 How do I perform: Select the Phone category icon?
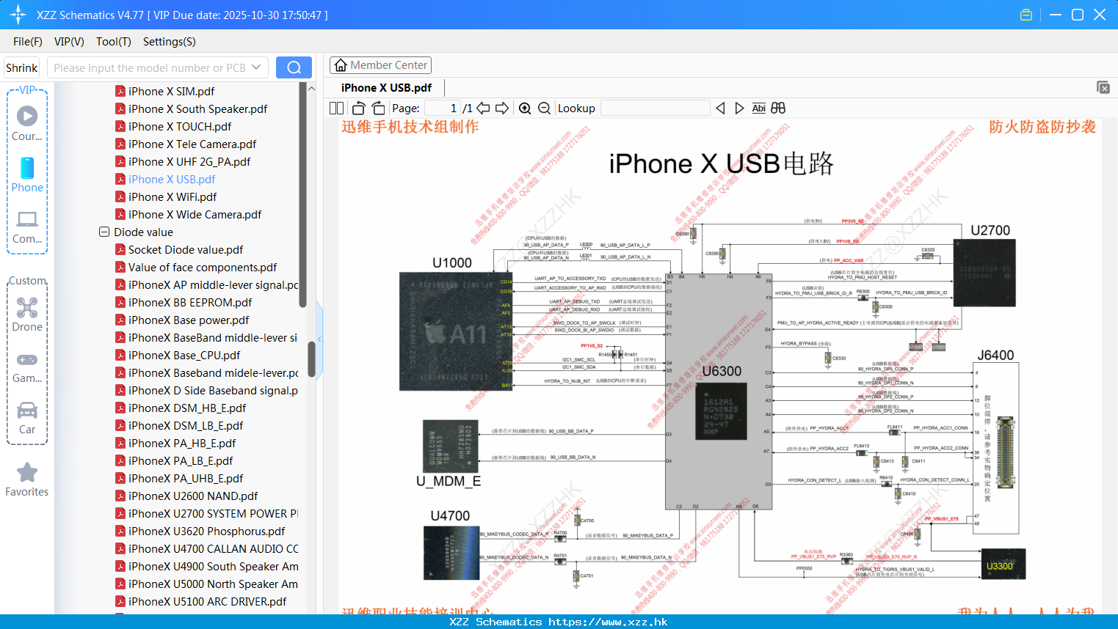pyautogui.click(x=27, y=174)
